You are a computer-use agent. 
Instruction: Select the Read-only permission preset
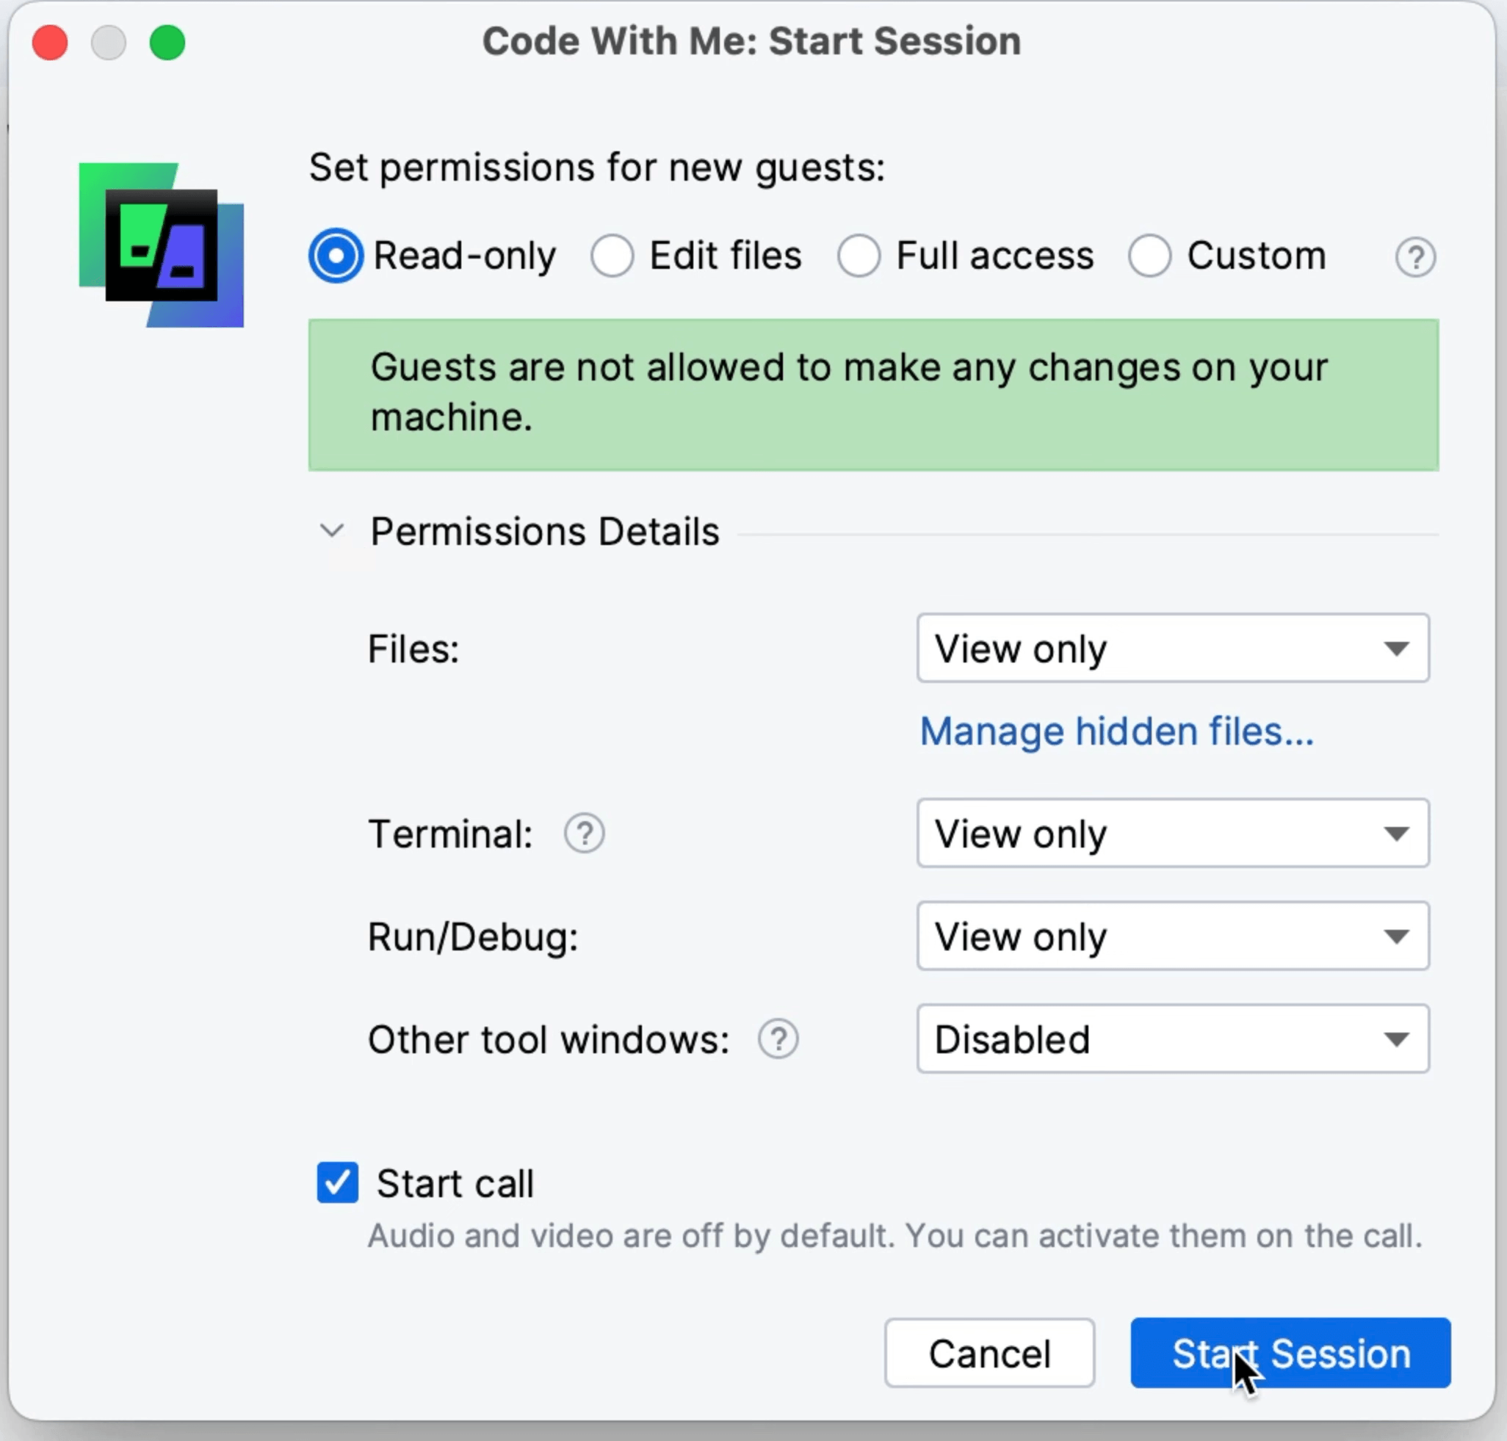(x=335, y=255)
